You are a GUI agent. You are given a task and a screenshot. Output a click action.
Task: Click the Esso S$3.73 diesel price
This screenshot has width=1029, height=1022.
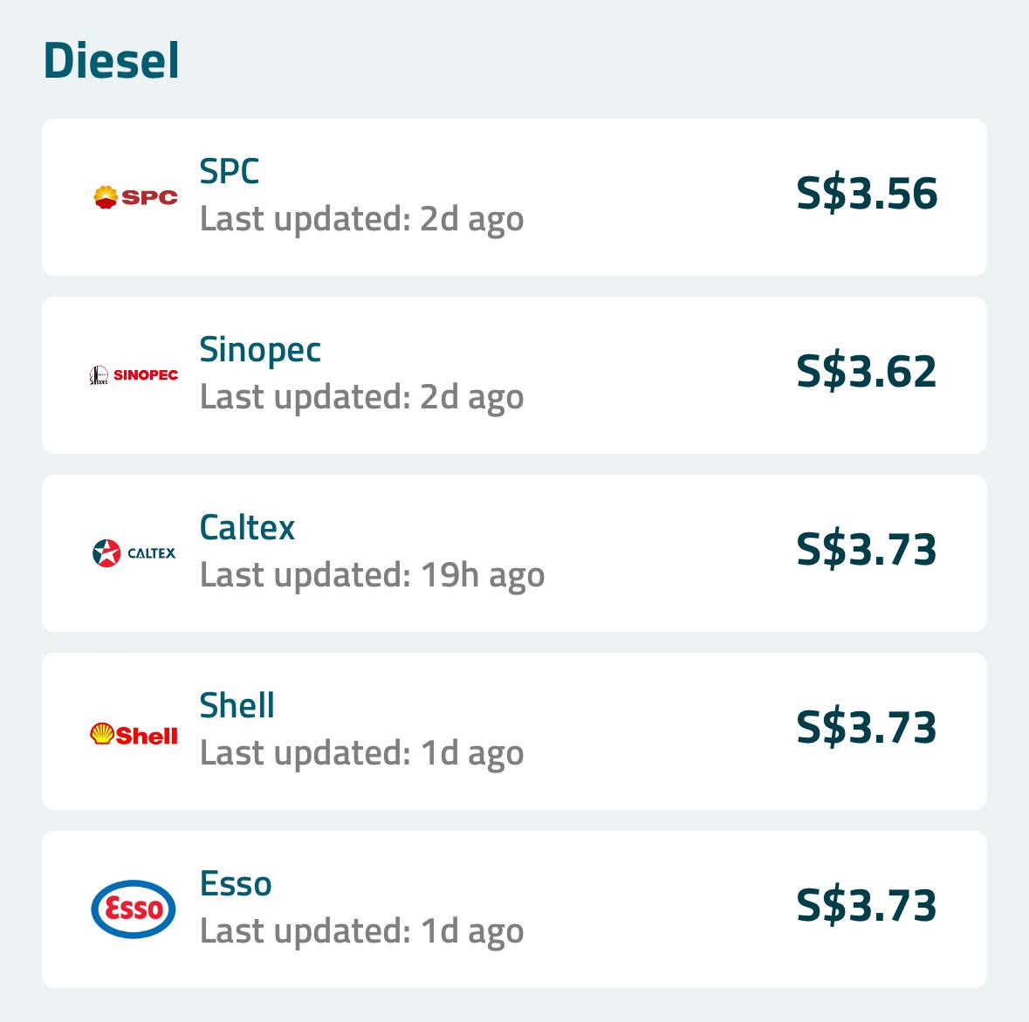click(866, 906)
